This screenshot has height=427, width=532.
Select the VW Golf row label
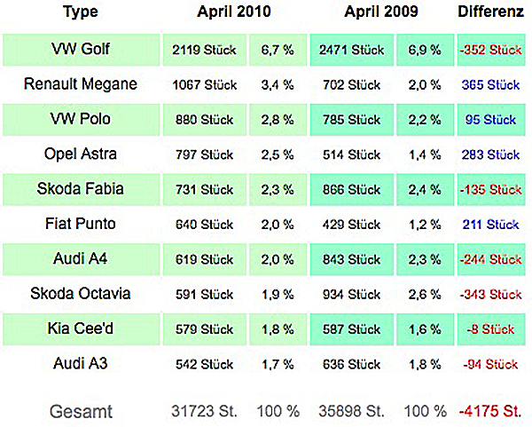81,49
